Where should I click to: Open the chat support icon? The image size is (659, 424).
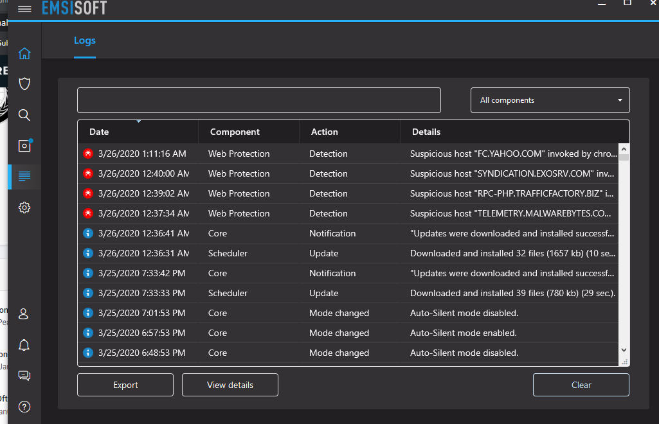click(24, 376)
